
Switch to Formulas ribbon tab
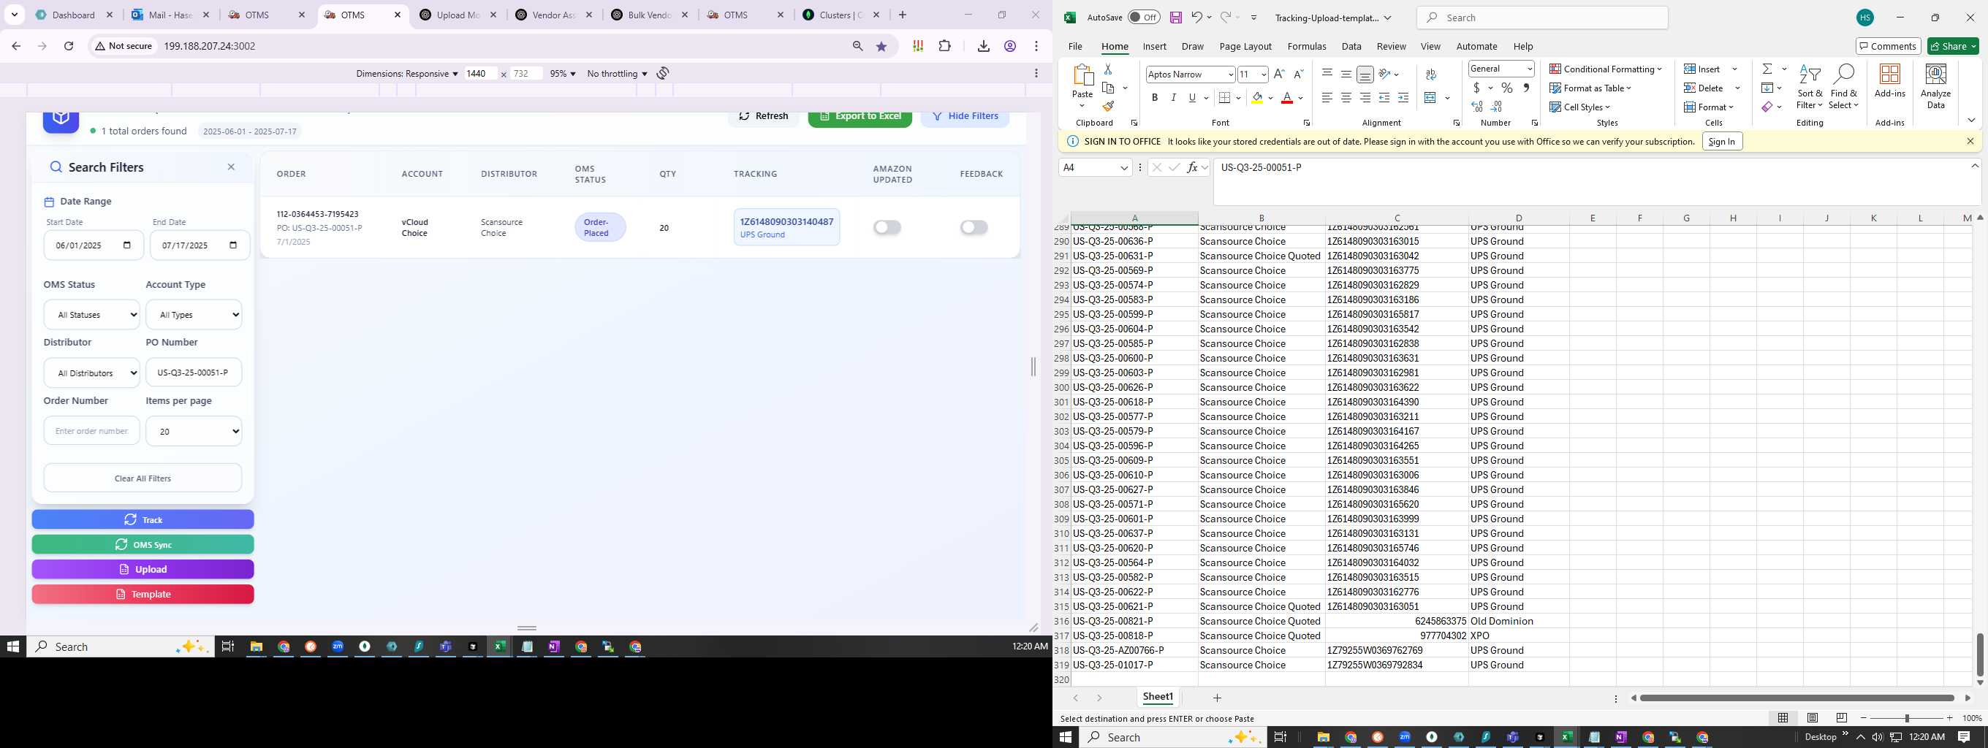1307,46
